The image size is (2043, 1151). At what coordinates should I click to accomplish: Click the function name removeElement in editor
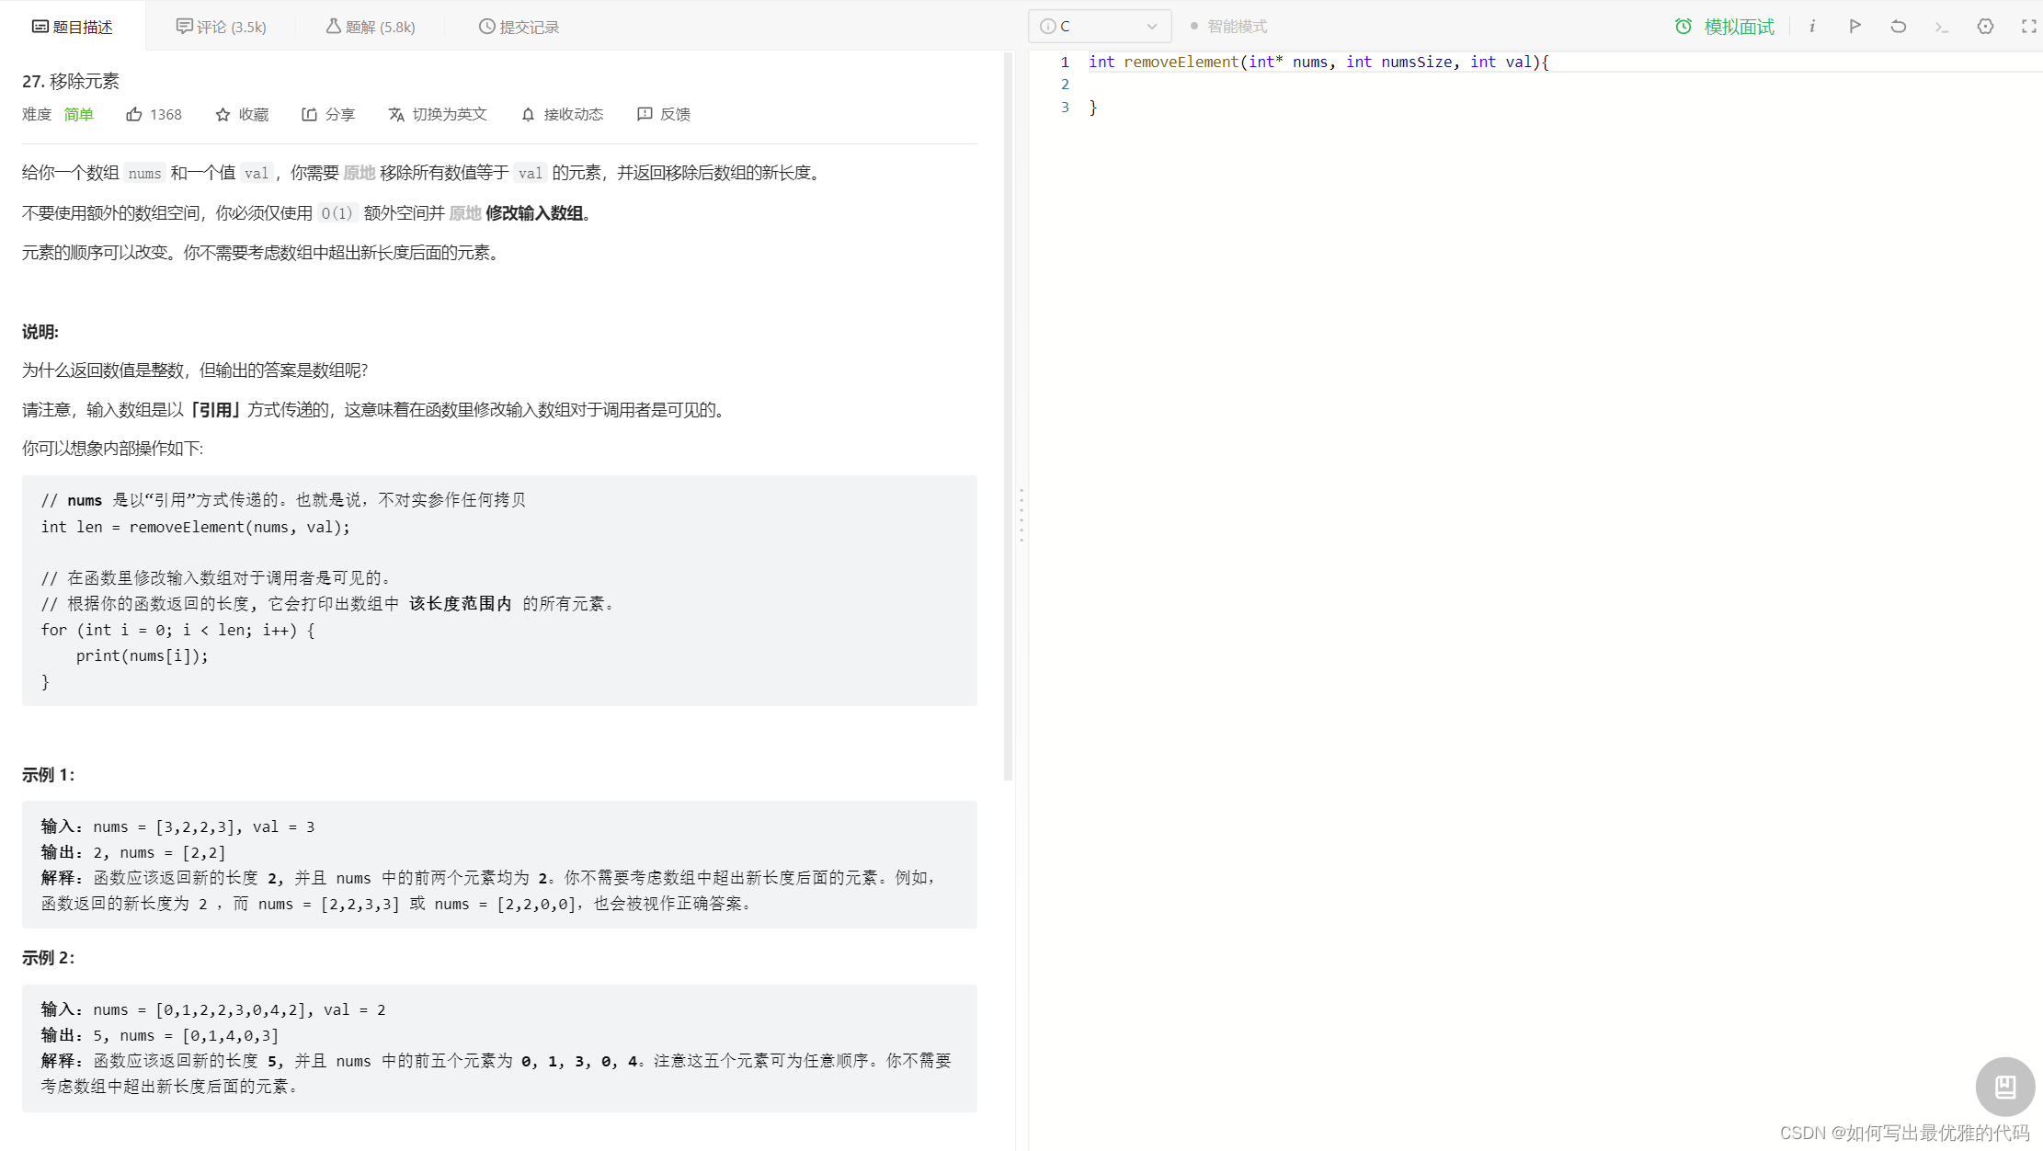(x=1181, y=62)
